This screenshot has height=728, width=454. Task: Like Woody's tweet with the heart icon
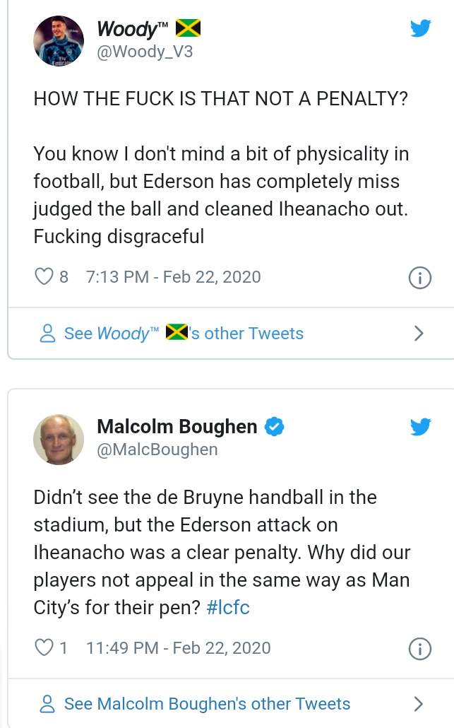(x=44, y=276)
